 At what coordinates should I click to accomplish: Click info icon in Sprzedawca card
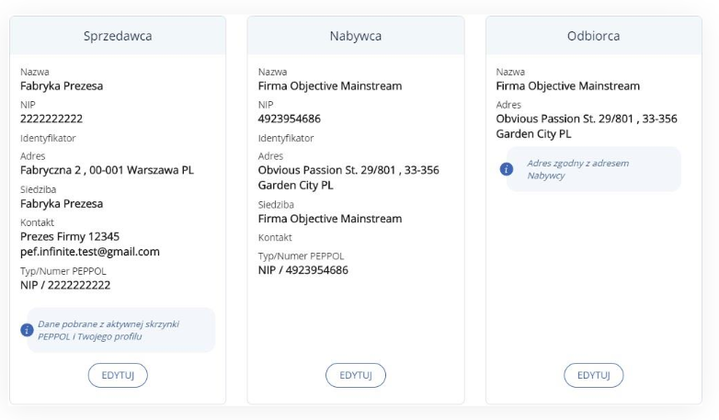point(27,330)
